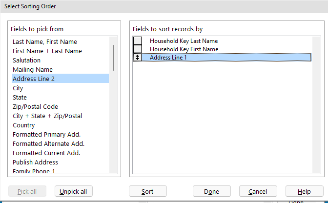Choose the State field
The height and width of the screenshot is (203, 328).
(x=20, y=98)
